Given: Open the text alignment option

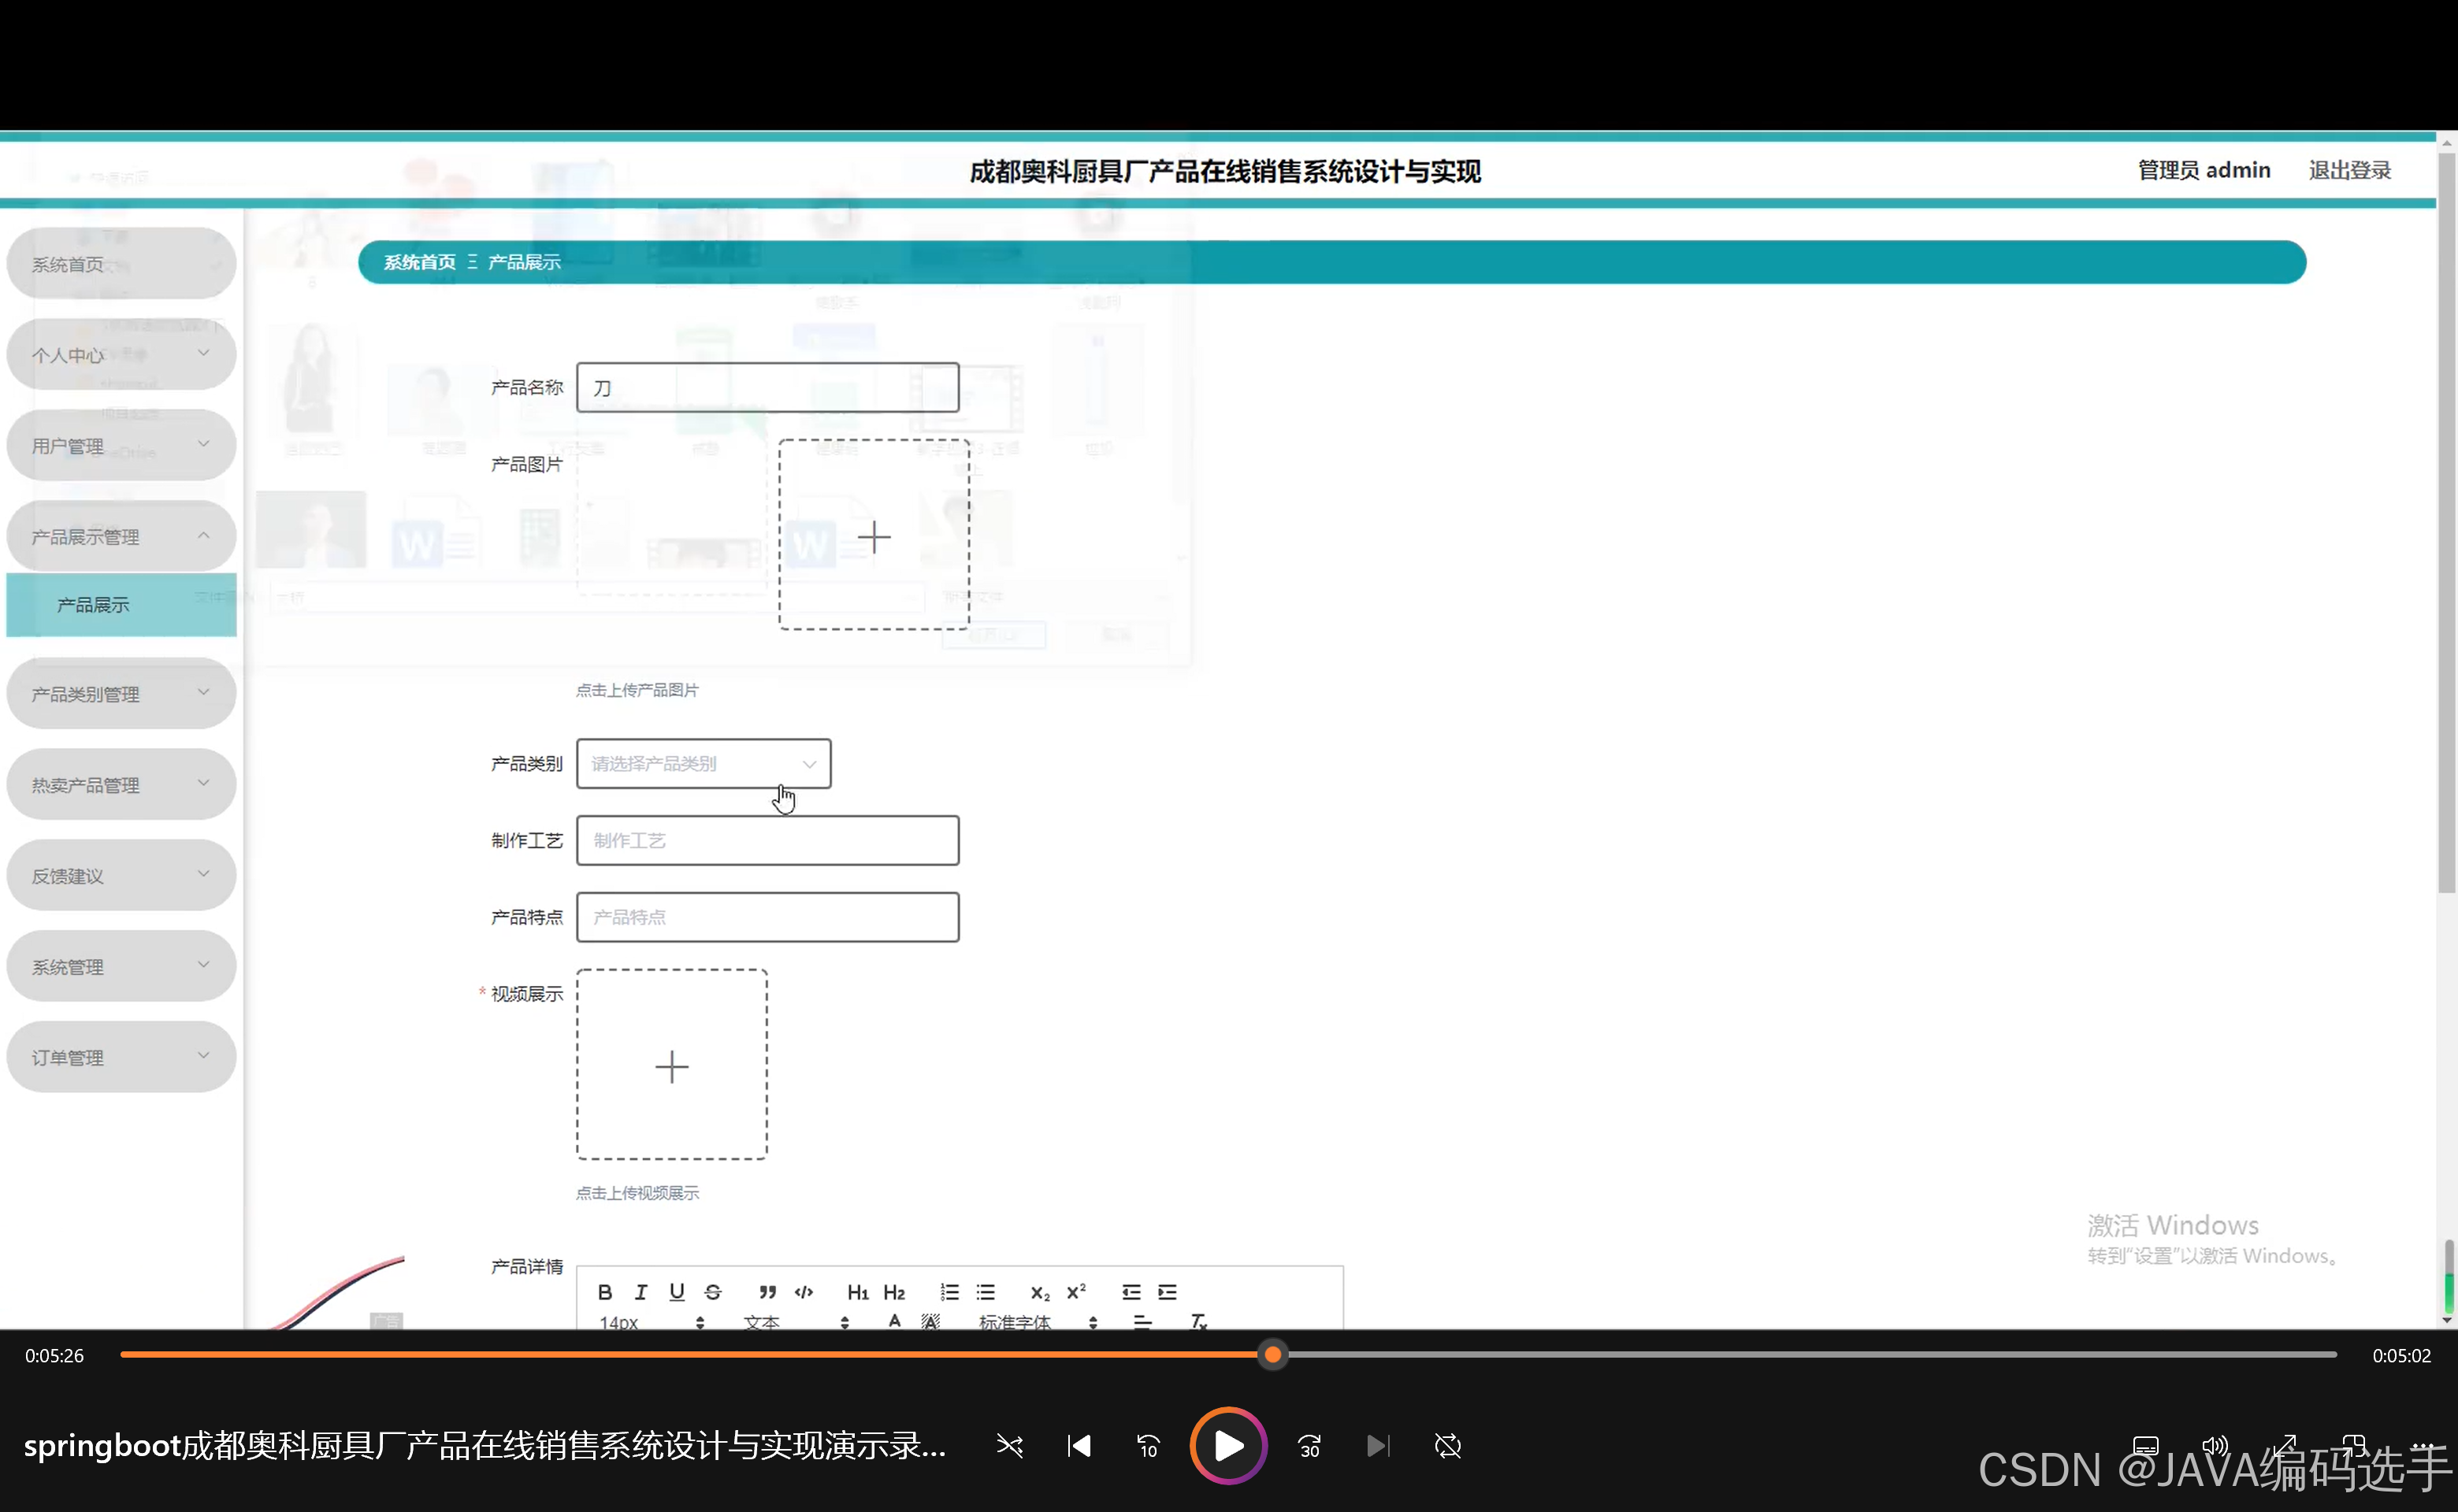Looking at the screenshot, I should (1142, 1321).
